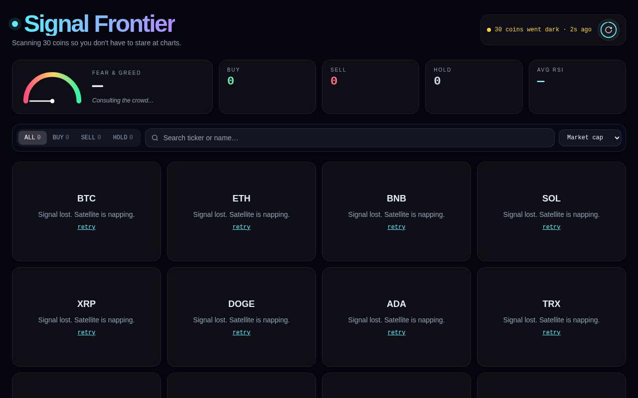This screenshot has height=398, width=638.
Task: Retry loading the SOL card
Action: pyautogui.click(x=551, y=227)
